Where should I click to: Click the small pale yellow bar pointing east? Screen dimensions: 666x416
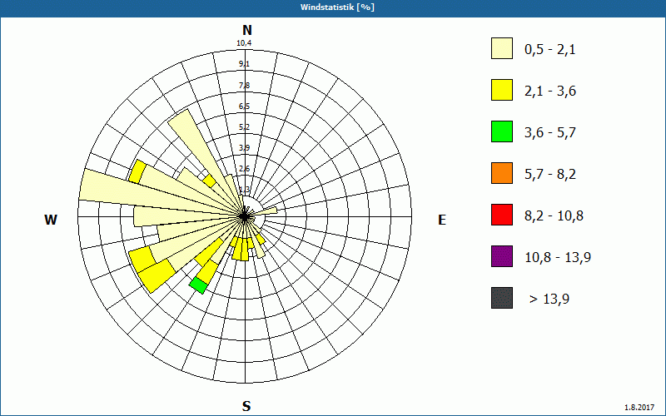(x=266, y=211)
